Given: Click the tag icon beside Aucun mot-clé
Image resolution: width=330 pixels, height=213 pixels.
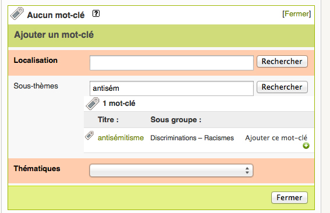Looking at the screenshot, I should pyautogui.click(x=17, y=13).
